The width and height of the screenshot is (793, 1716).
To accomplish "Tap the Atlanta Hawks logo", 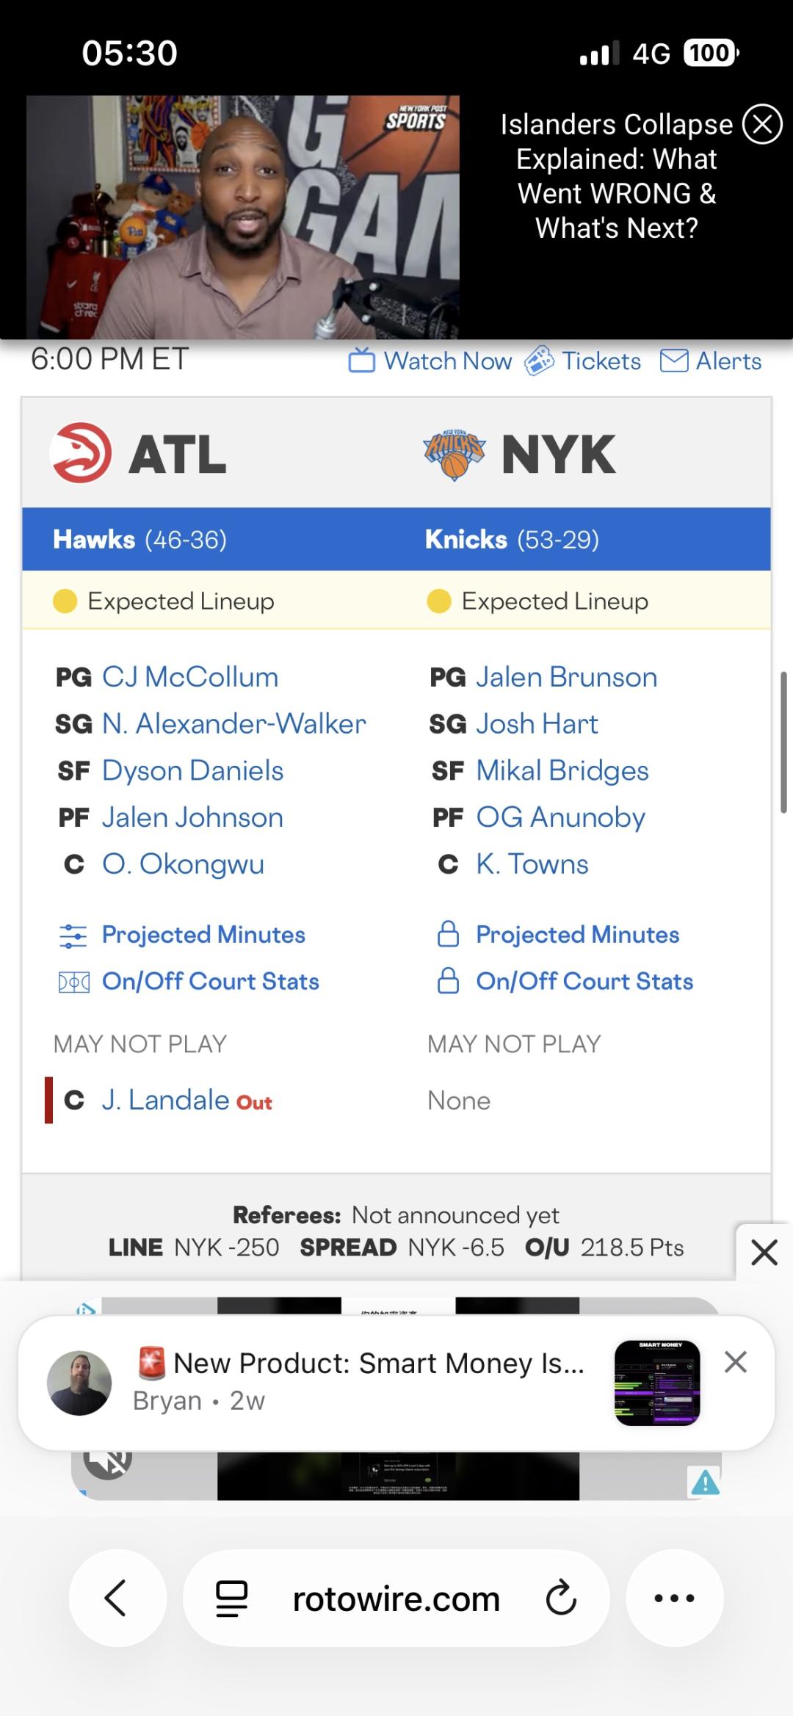I will coord(82,453).
